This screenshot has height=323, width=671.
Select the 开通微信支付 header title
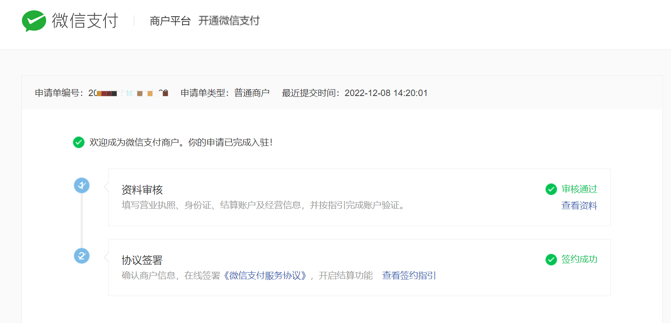tap(229, 20)
